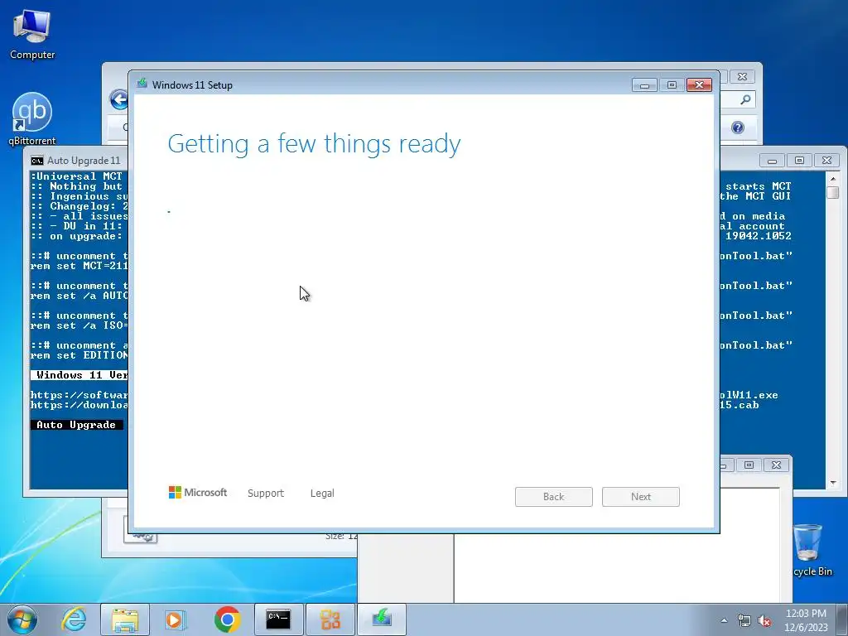Close the lower background window
848x636 pixels.
(777, 465)
